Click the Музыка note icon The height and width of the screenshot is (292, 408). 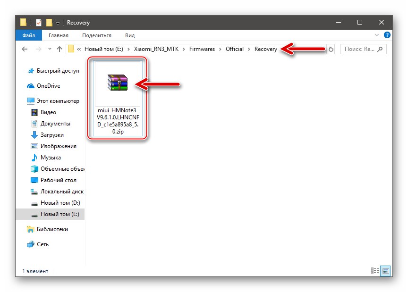pyautogui.click(x=34, y=158)
